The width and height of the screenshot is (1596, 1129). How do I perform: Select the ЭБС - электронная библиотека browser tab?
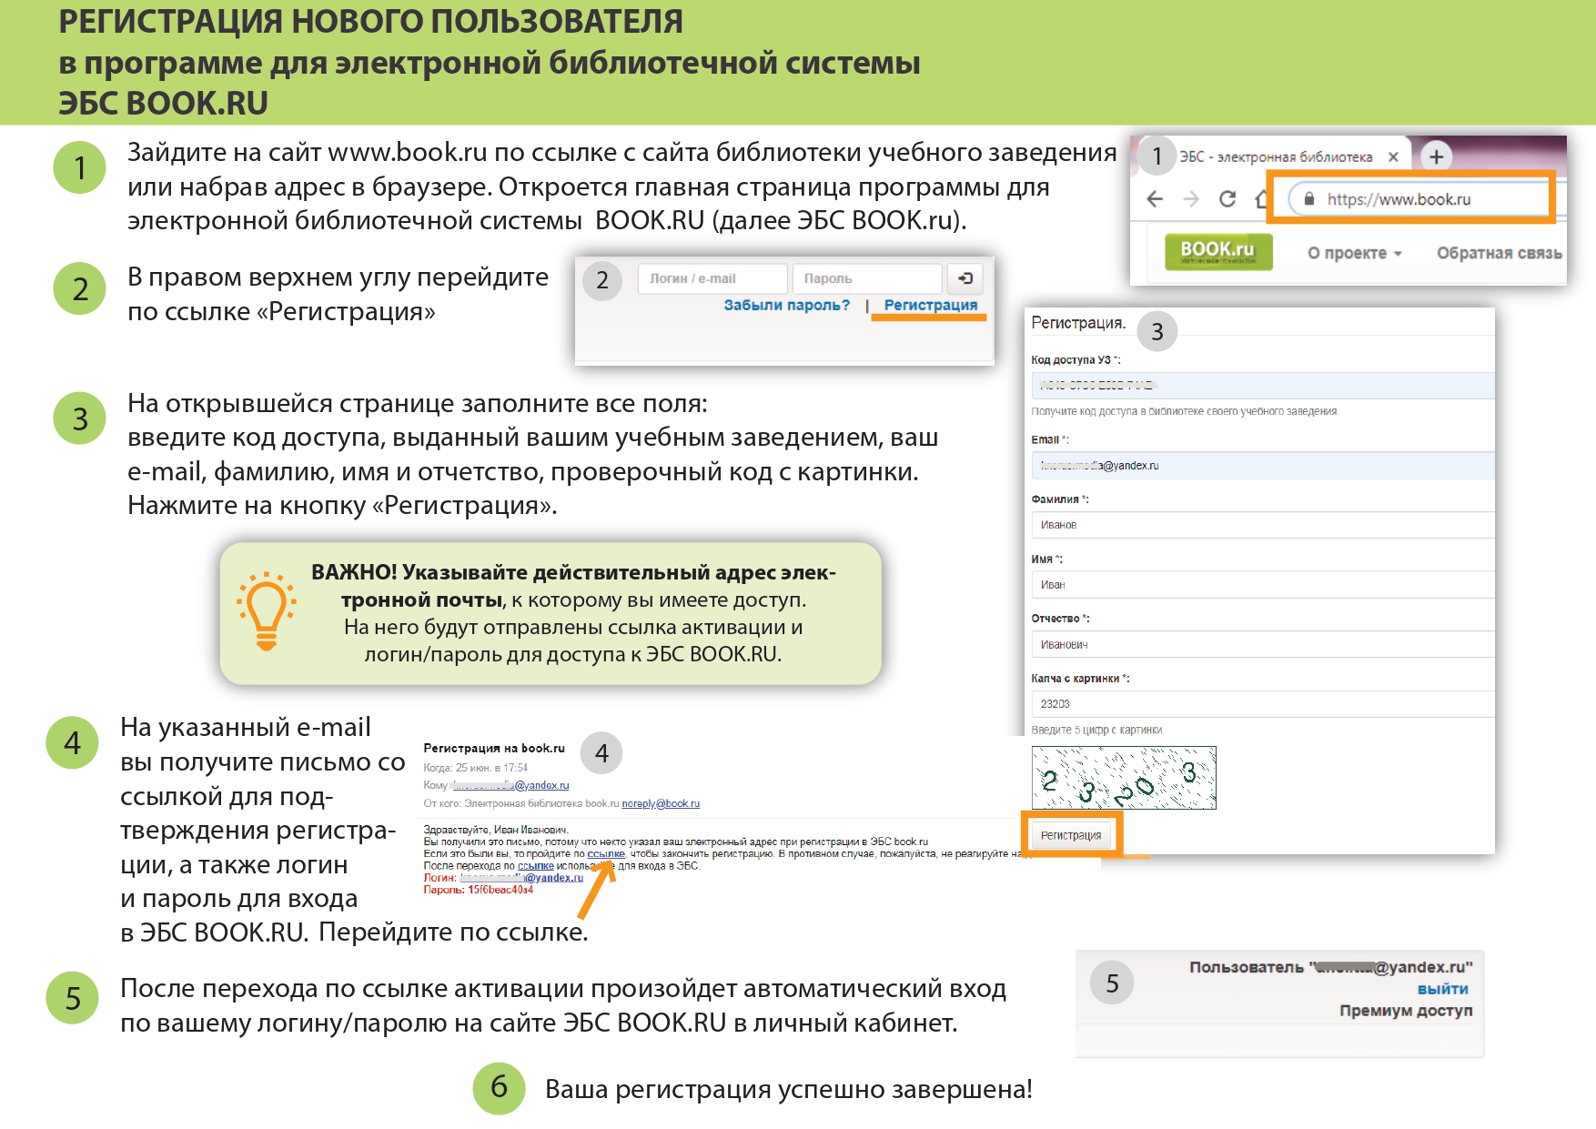click(1274, 156)
